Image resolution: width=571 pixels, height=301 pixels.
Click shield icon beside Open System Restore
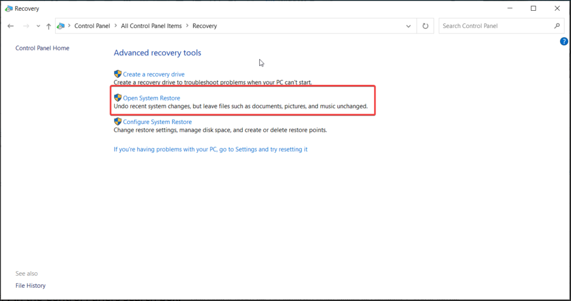click(118, 98)
